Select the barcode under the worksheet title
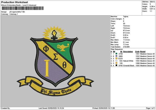Image resolution: width=156 pixels, height=110 pixels. coord(22,8)
